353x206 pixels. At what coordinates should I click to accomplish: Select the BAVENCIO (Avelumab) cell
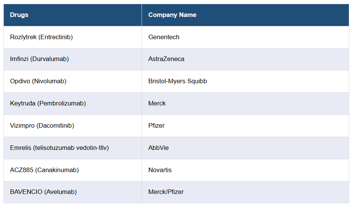tap(43, 192)
